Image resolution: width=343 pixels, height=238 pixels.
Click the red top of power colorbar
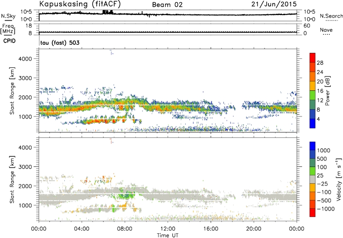tap(313, 58)
